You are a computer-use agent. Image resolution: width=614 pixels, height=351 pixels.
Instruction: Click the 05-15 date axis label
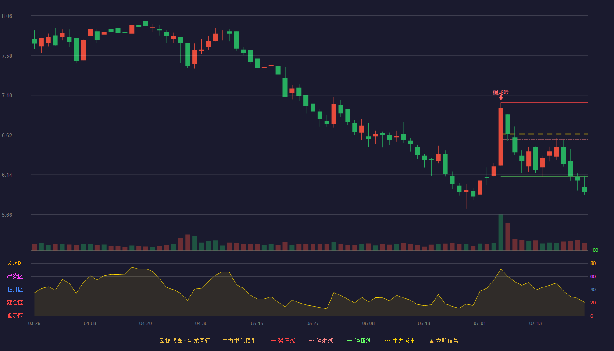[257, 323]
